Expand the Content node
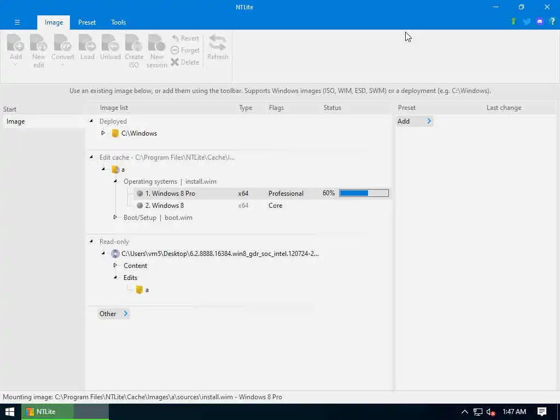Viewport: 560px width, 420px height. tap(115, 265)
